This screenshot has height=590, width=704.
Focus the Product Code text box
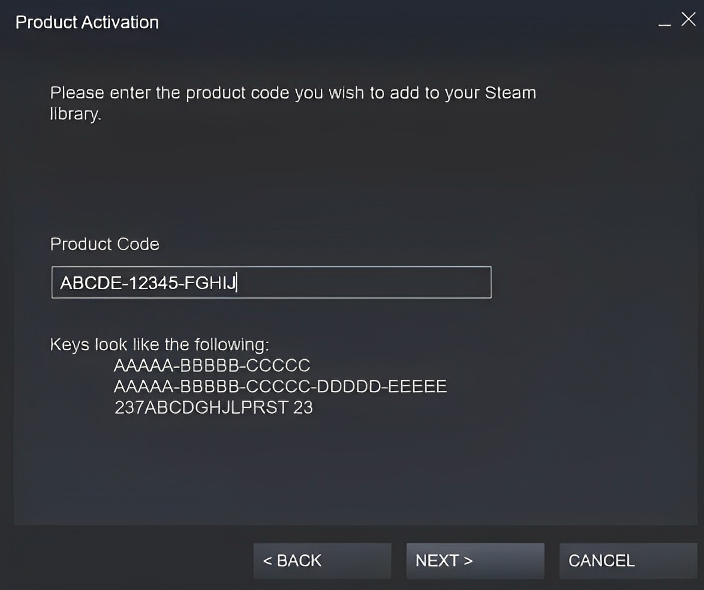tap(272, 282)
